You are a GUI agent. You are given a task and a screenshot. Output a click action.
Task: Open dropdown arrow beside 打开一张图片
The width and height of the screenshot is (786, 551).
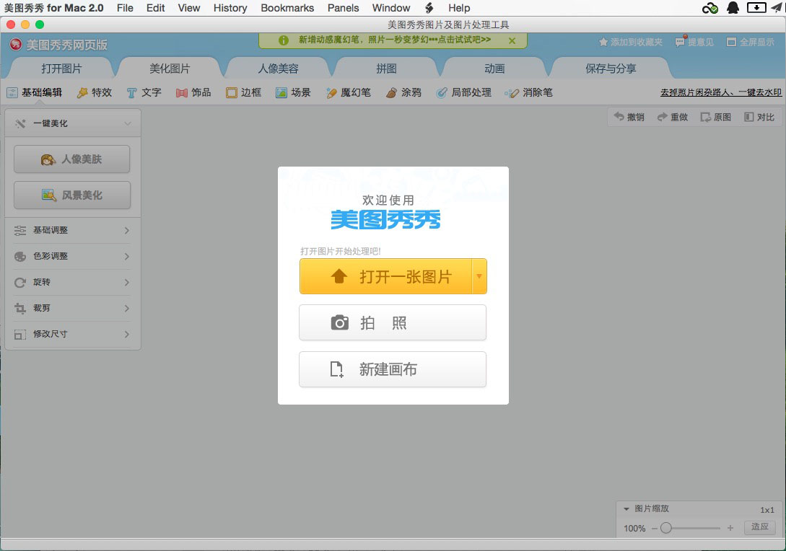click(479, 276)
